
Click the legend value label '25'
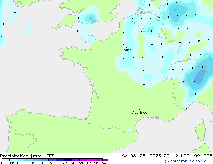pyautogui.click(x=65, y=163)
